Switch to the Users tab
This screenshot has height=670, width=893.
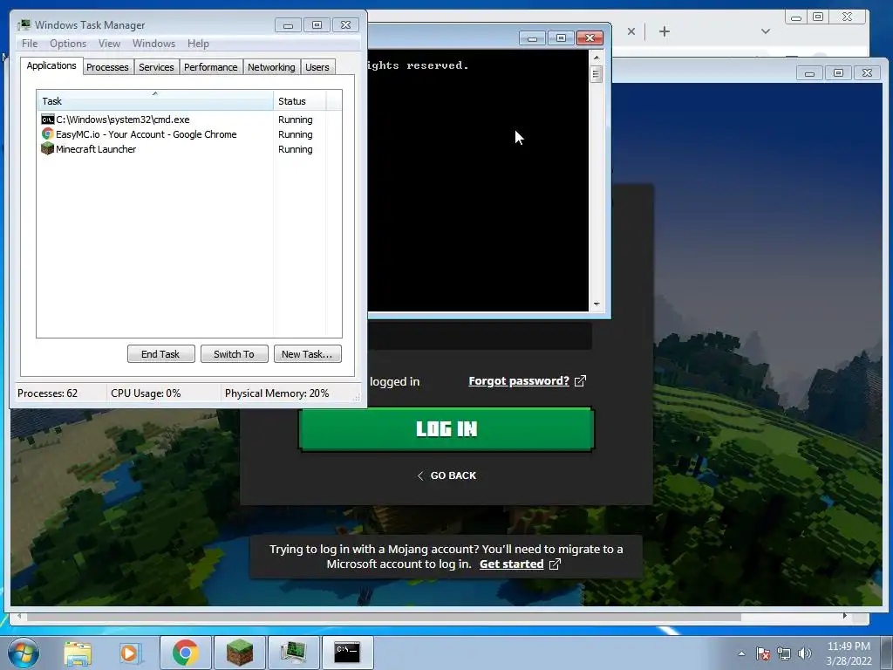pos(317,67)
